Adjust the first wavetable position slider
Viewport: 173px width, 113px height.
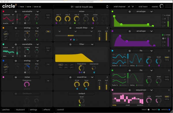[17, 19]
